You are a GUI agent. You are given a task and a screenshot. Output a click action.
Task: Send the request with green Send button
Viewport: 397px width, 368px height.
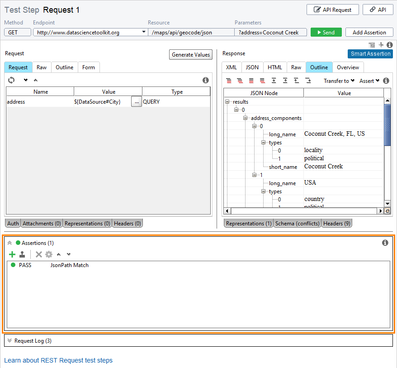coord(326,32)
